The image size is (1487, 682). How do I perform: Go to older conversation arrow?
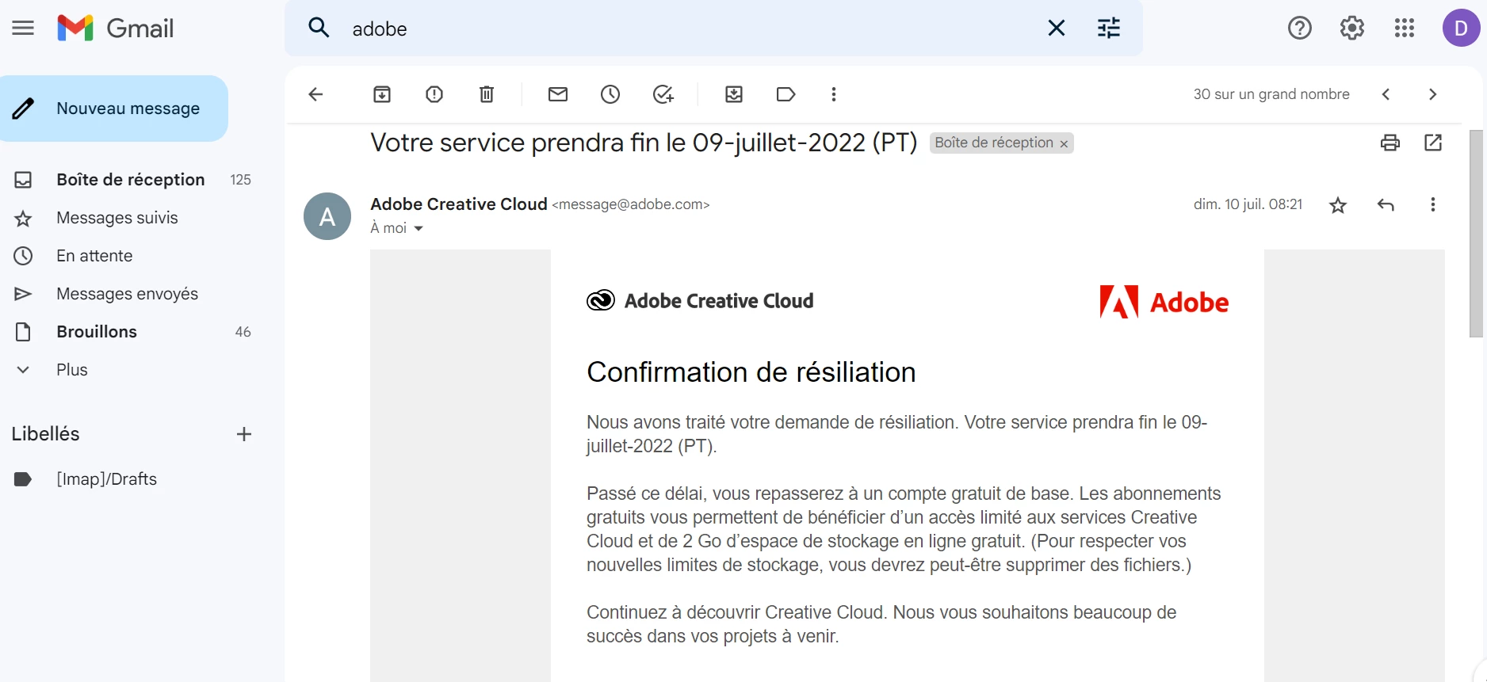pos(1432,94)
